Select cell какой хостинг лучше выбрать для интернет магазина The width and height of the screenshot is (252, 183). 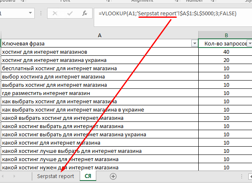(100, 151)
